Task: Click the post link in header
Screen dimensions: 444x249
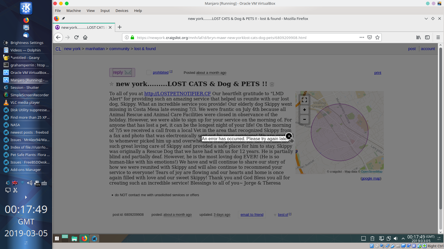Action: (412, 49)
